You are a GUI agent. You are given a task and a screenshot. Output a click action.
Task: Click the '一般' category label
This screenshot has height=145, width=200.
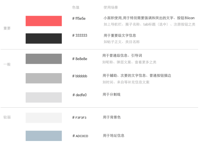pos(7,64)
